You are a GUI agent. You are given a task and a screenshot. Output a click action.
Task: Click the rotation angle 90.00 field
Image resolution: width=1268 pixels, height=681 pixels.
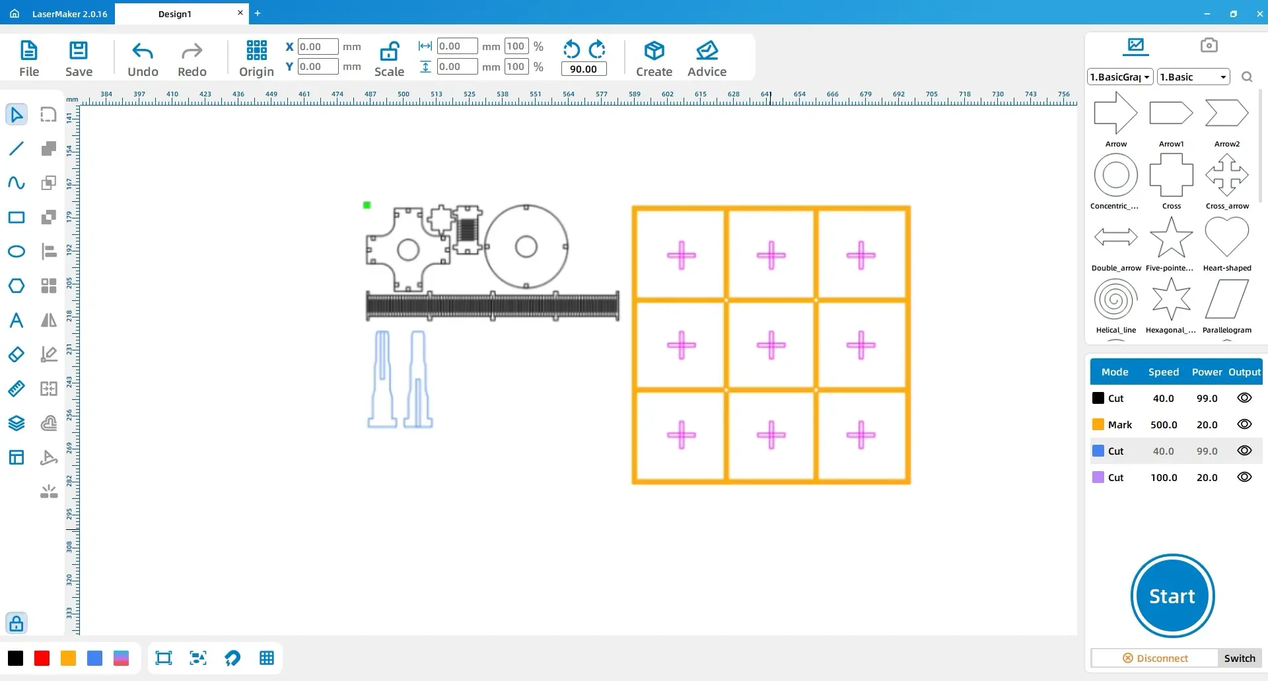(584, 69)
